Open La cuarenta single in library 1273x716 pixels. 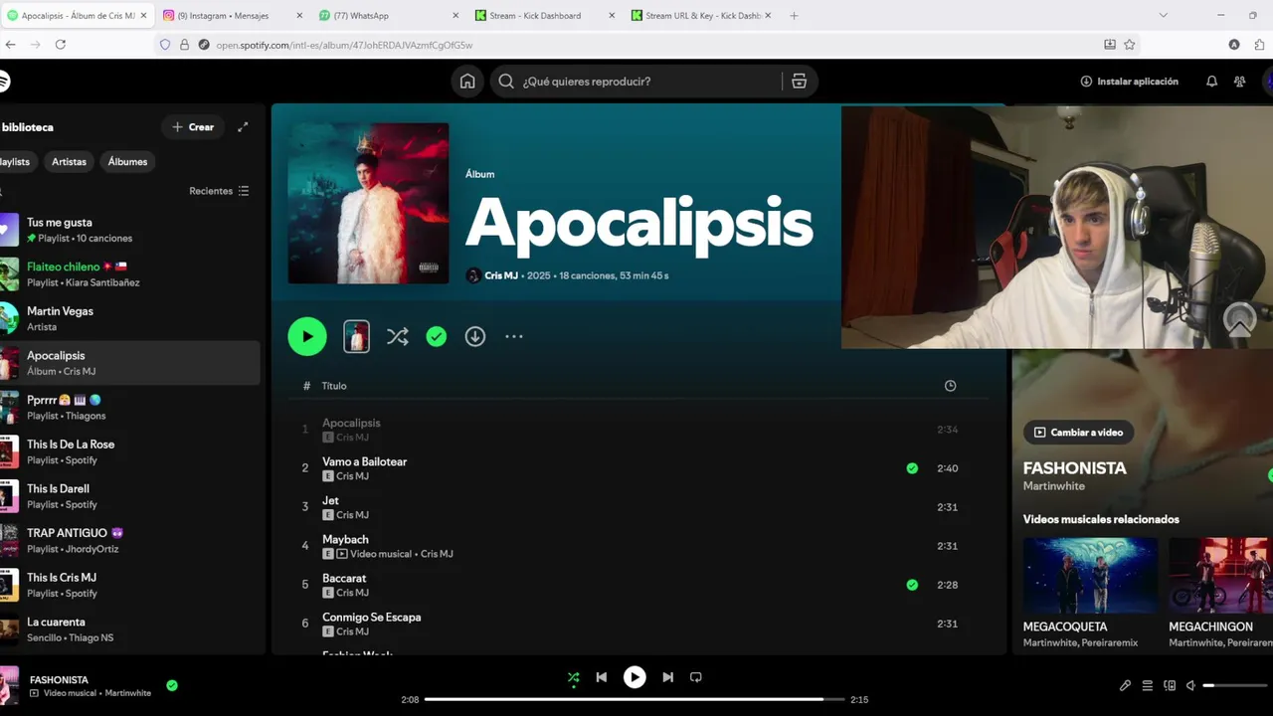coord(129,628)
